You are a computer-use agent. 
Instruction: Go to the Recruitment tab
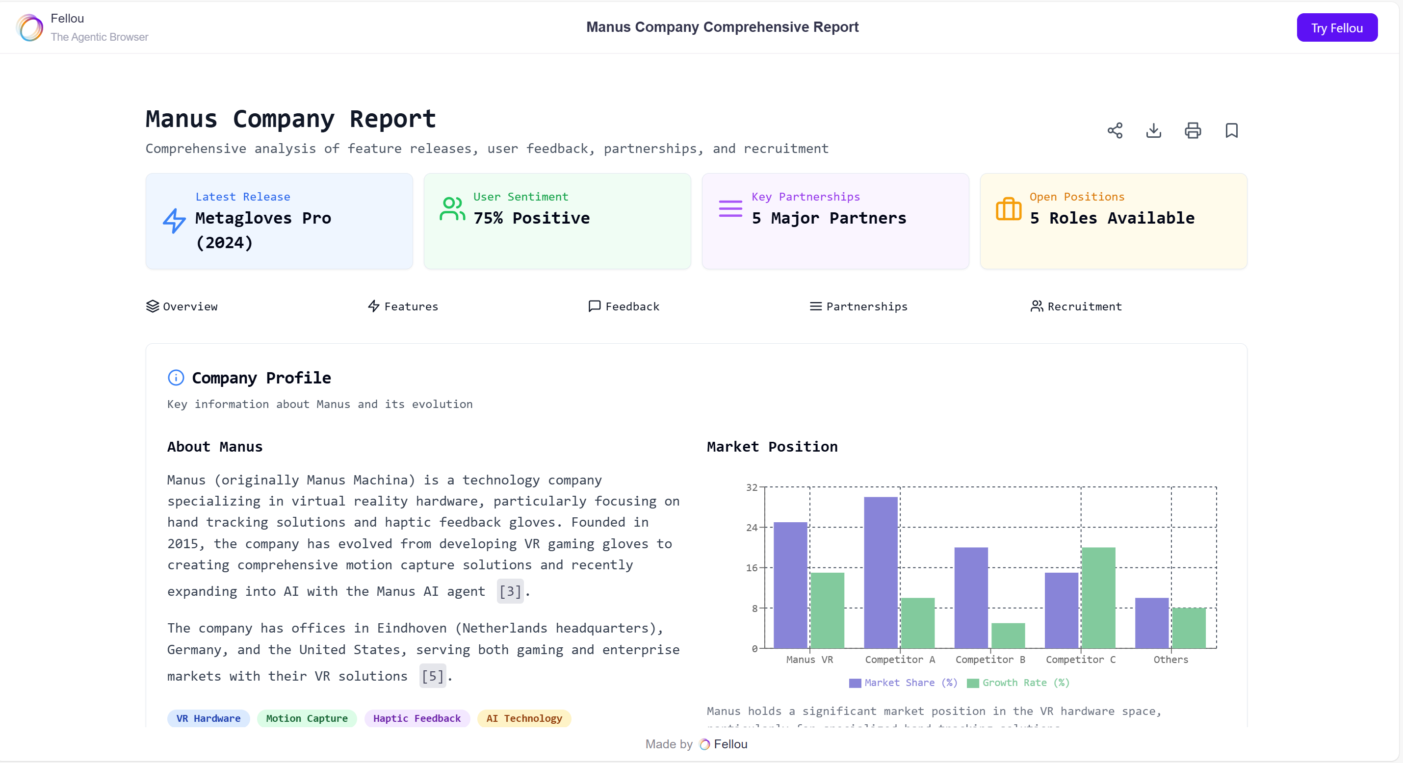(x=1076, y=306)
